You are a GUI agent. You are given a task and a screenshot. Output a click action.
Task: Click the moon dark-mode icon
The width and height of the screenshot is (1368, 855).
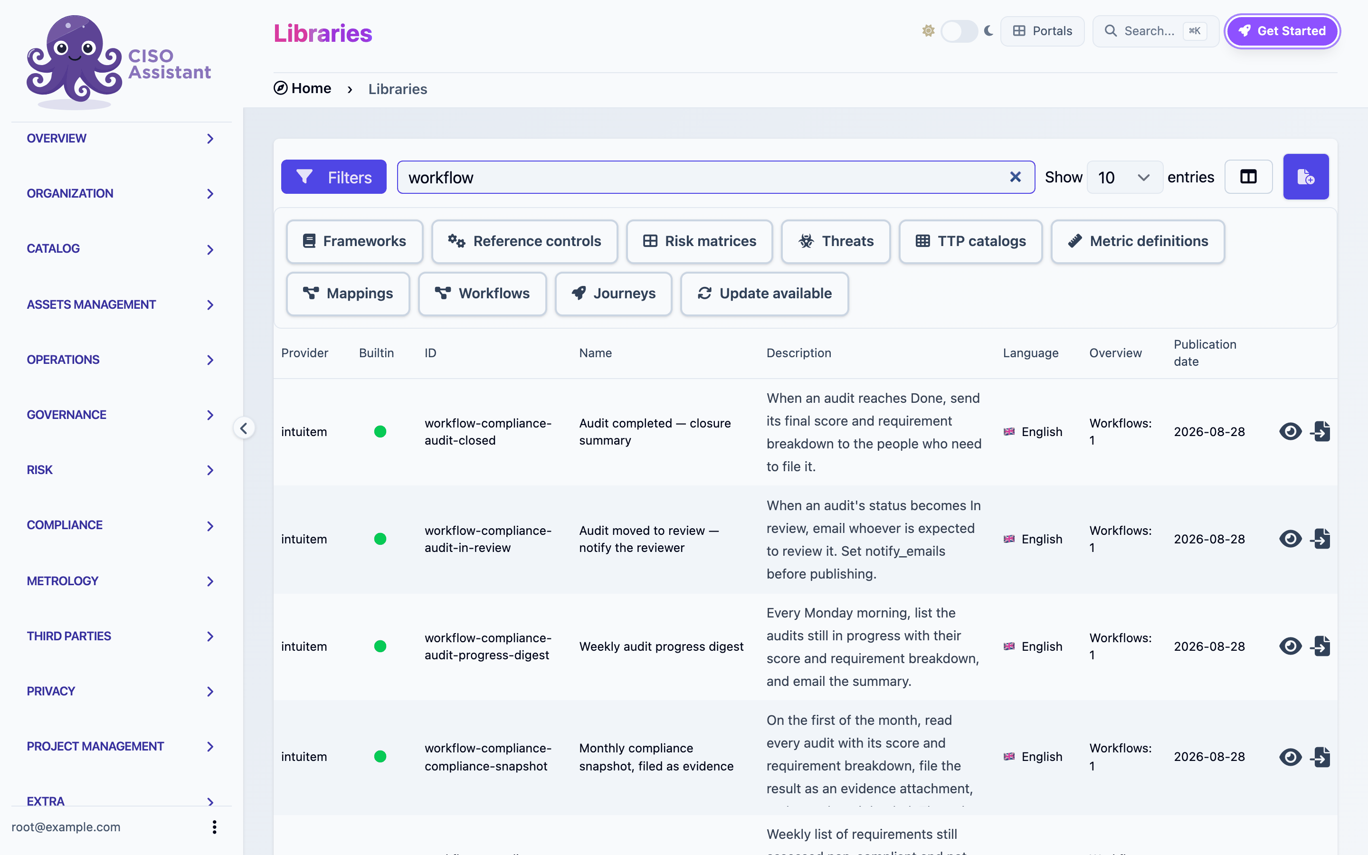[x=988, y=30]
